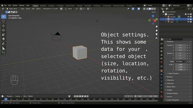Open the Edit menu
The image size is (193, 108).
[x=9, y=5]
